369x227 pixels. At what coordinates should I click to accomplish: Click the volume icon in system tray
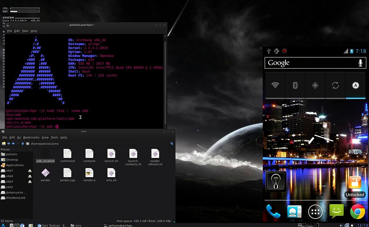tap(341, 225)
